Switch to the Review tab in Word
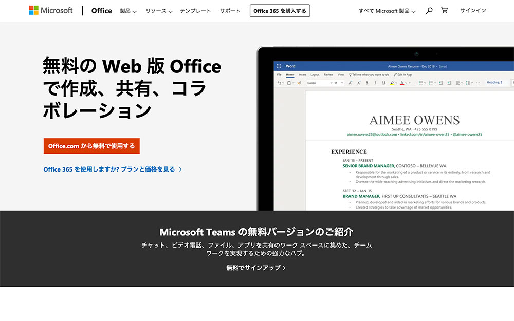 coord(328,74)
